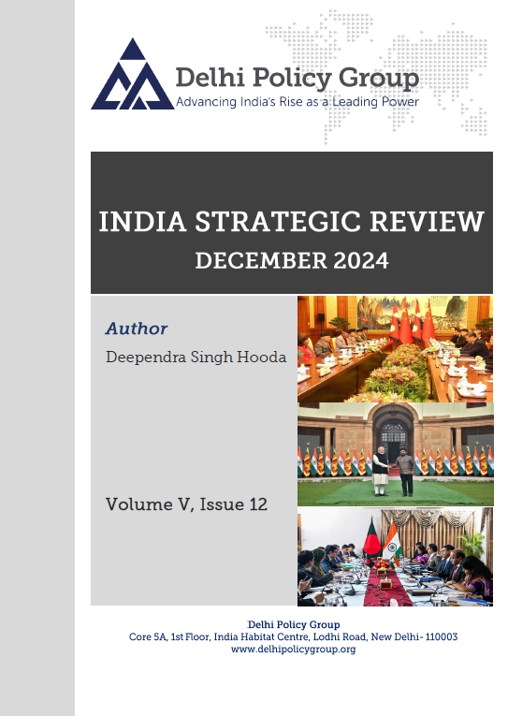The width and height of the screenshot is (508, 716).
Task: Open the conference room photo with red flags
Action: click(x=395, y=349)
